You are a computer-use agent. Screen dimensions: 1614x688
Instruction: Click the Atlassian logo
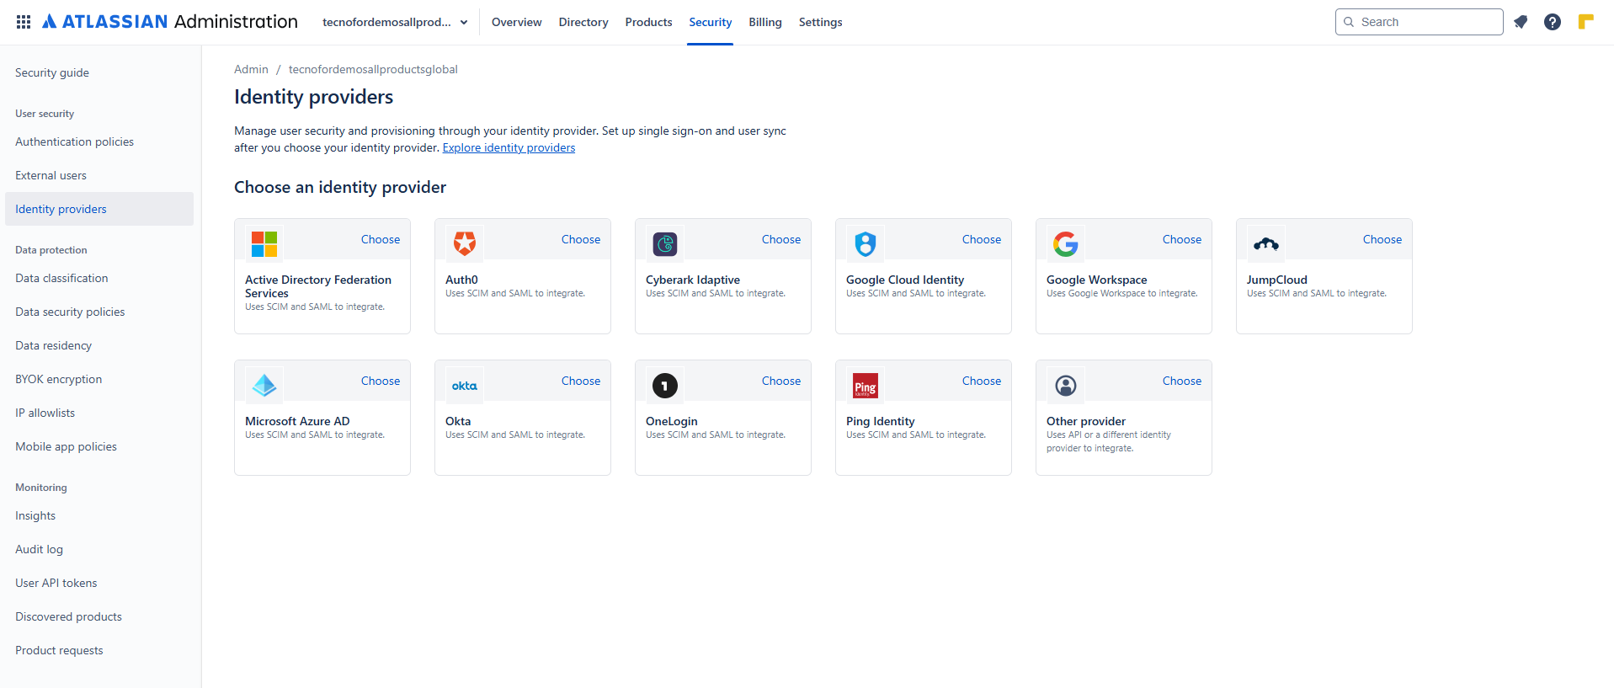click(x=169, y=22)
